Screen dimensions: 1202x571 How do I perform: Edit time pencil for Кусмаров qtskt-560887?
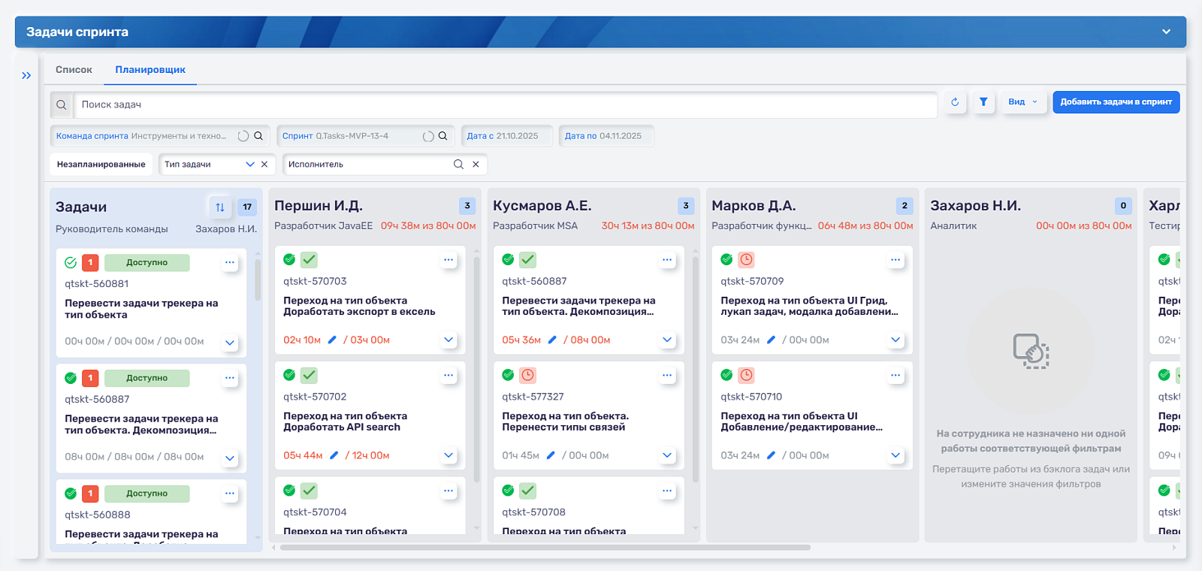click(x=552, y=340)
